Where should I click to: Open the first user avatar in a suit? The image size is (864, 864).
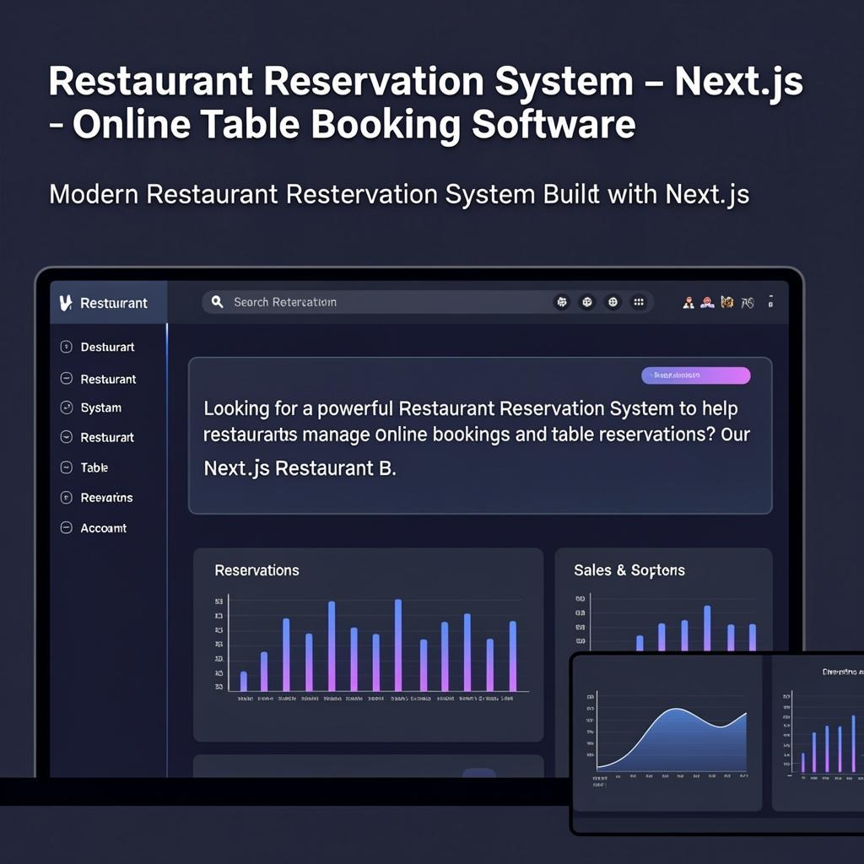point(688,302)
